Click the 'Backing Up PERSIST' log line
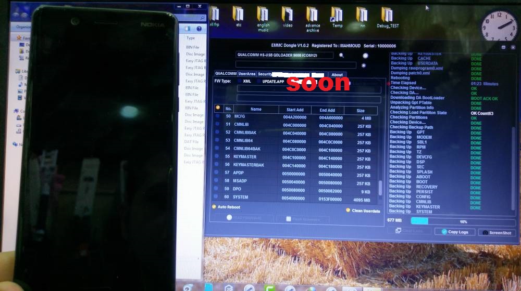Viewport: 521px width, 291px height. (x=411, y=192)
